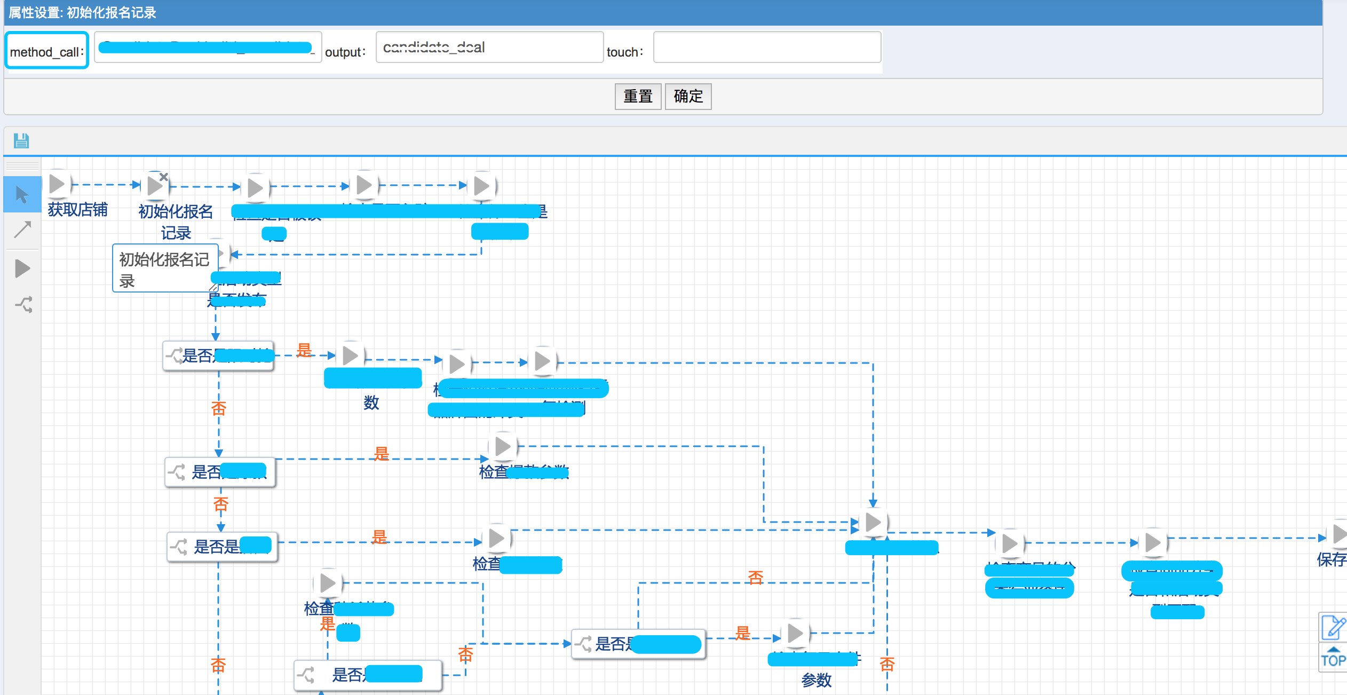The image size is (1347, 695).
Task: Click the method_call value field
Action: point(208,48)
